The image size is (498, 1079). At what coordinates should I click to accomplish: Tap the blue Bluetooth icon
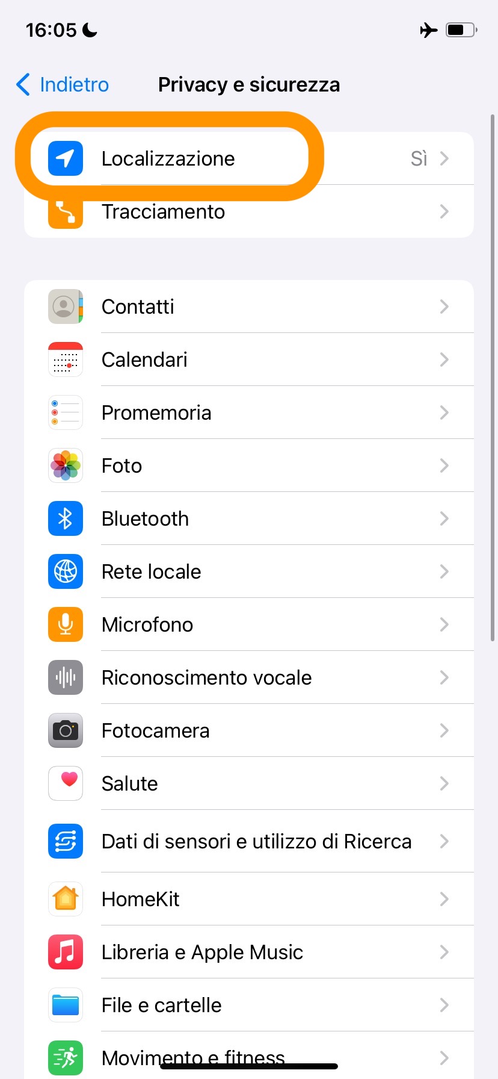pos(66,518)
